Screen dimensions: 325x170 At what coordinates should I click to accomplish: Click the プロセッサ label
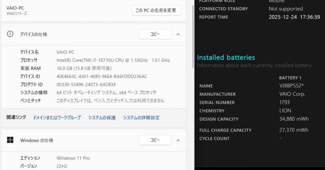[x=29, y=60]
